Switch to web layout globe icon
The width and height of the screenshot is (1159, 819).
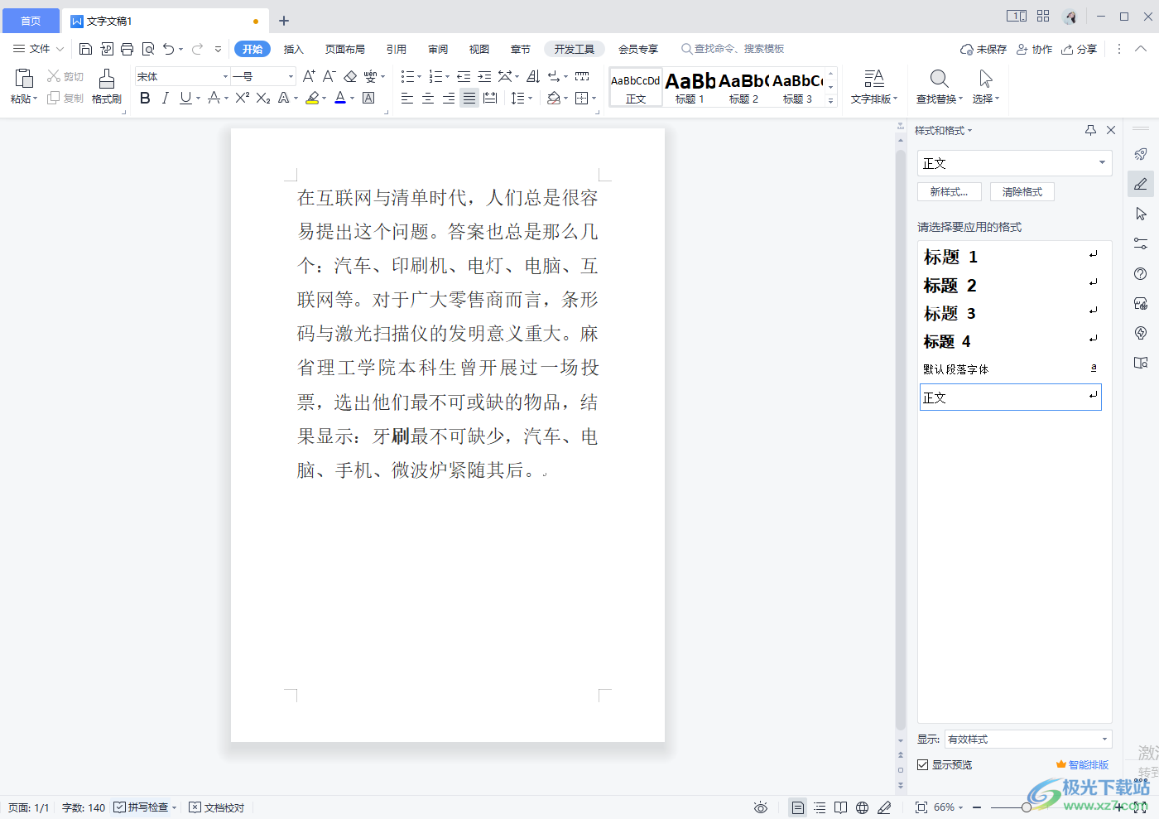point(862,807)
